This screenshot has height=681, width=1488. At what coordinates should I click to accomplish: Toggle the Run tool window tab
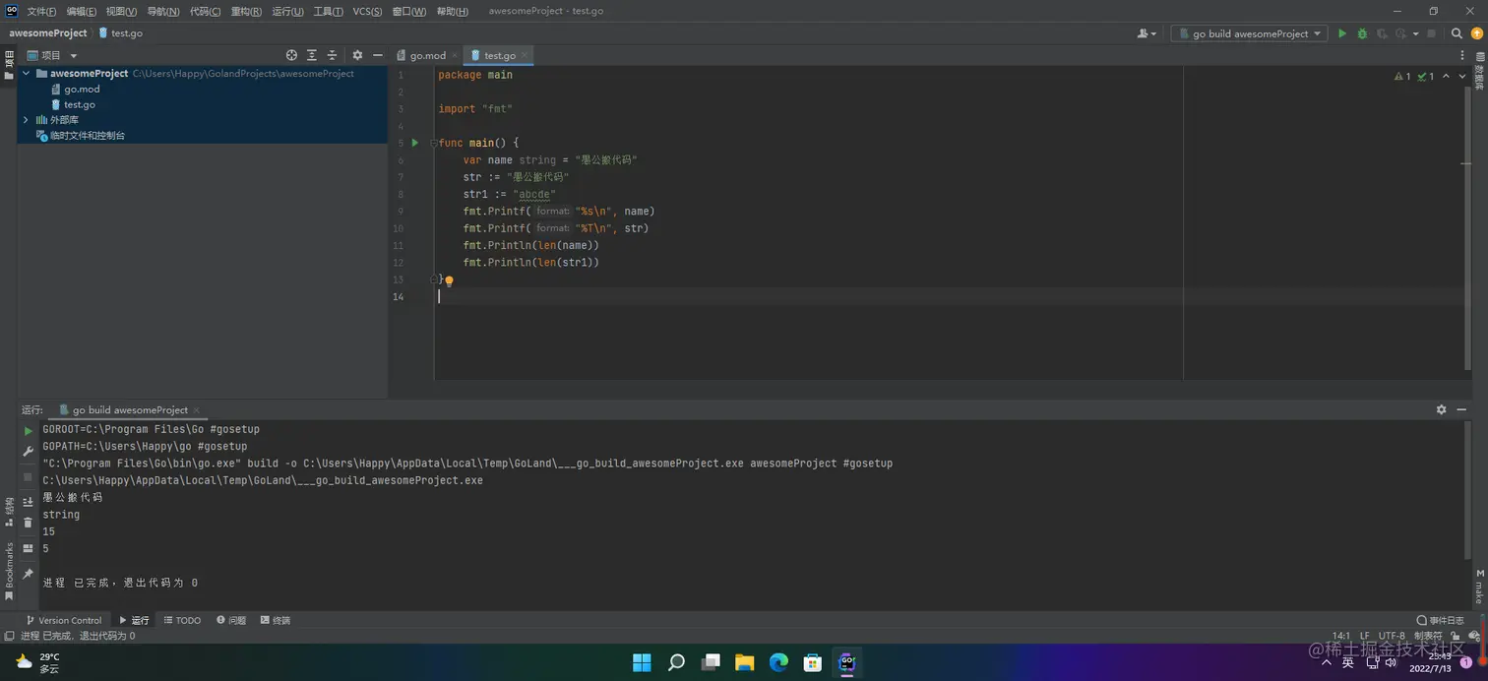point(135,620)
